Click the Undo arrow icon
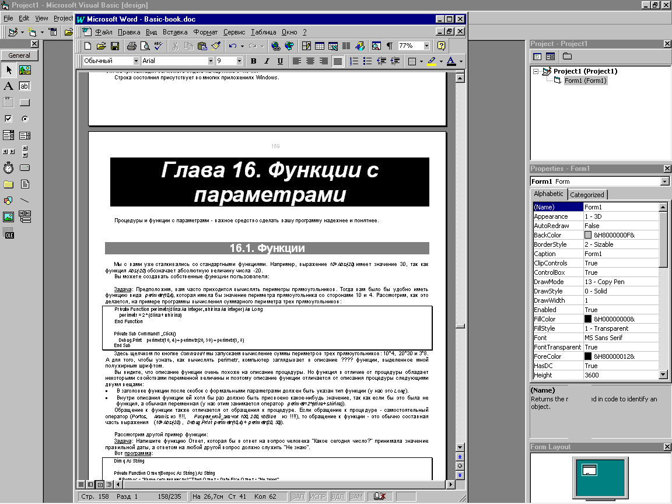The height and width of the screenshot is (504, 672). [233, 46]
